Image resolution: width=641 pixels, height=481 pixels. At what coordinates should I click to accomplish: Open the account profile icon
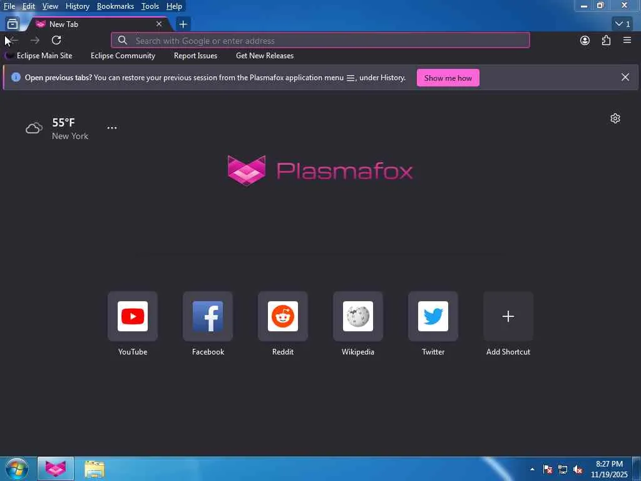[x=585, y=40]
